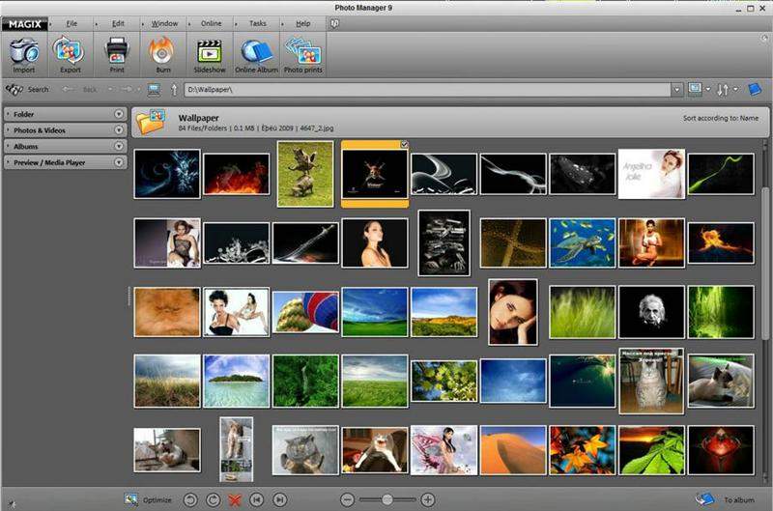Click the binoculars Search icon

[x=14, y=90]
